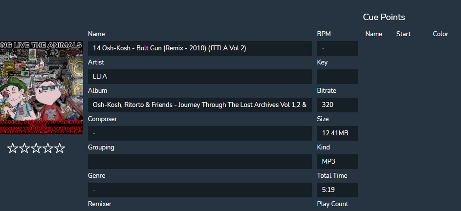461x211 pixels.
Task: Click the empty Composer field
Action: tap(199, 133)
